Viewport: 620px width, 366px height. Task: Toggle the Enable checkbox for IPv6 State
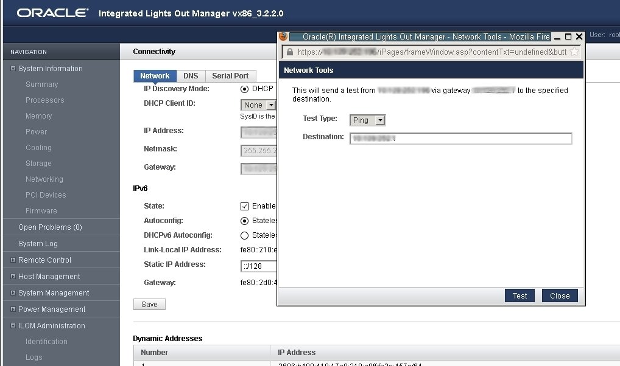[245, 206]
